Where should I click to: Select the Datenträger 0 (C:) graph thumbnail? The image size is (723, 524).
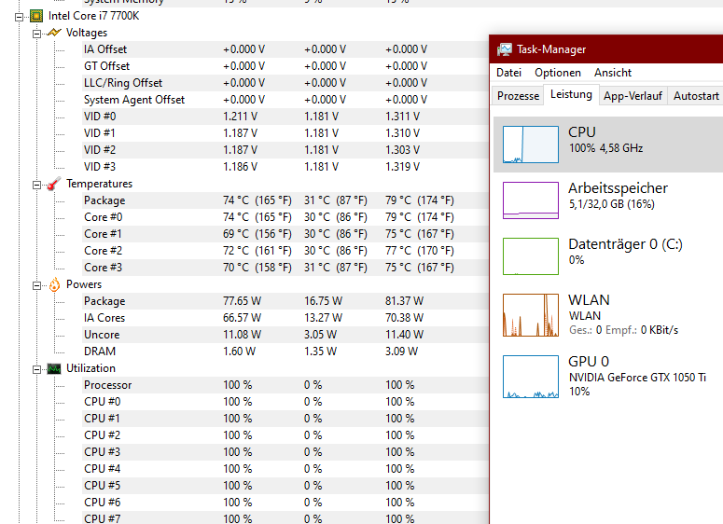tap(531, 256)
